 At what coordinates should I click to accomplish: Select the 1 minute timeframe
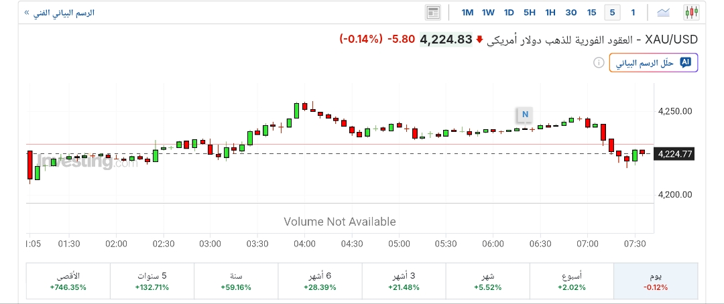click(x=633, y=12)
